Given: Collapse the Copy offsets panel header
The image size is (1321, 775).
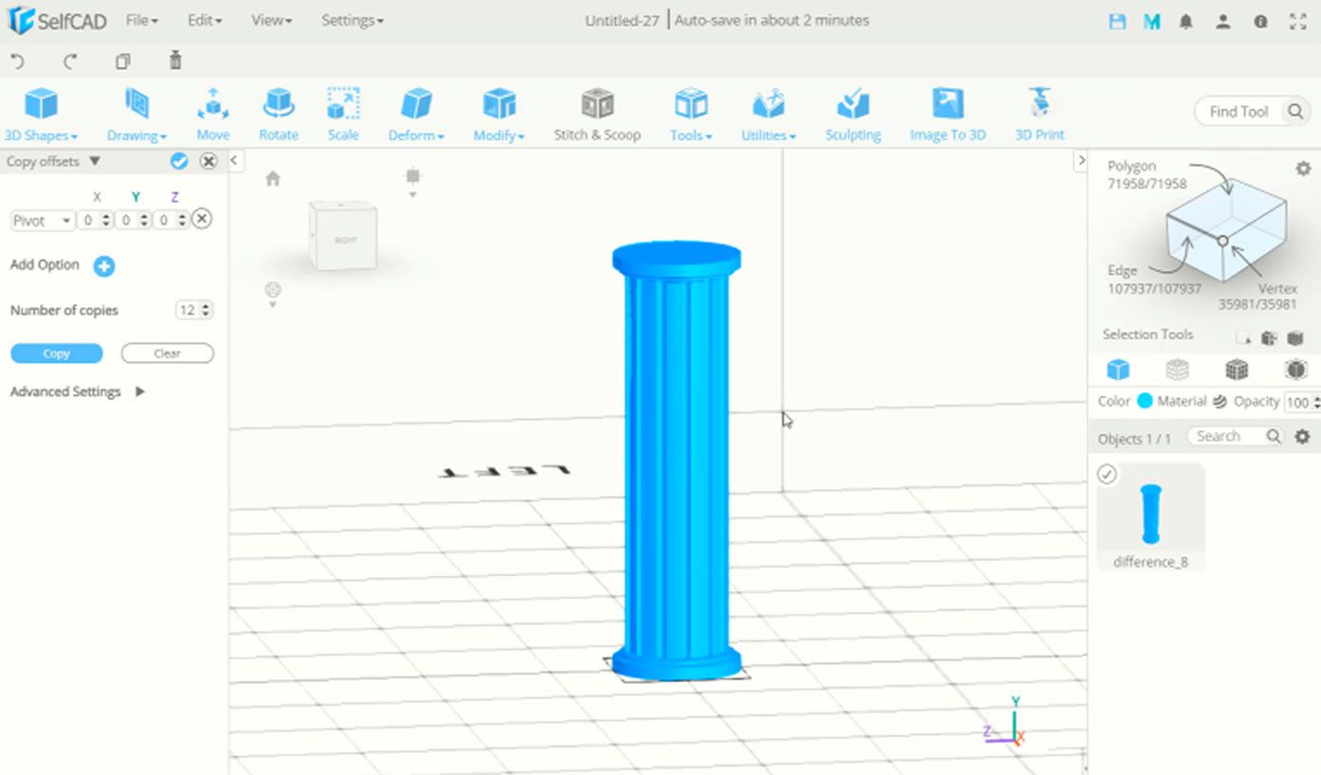Looking at the screenshot, I should (95, 161).
